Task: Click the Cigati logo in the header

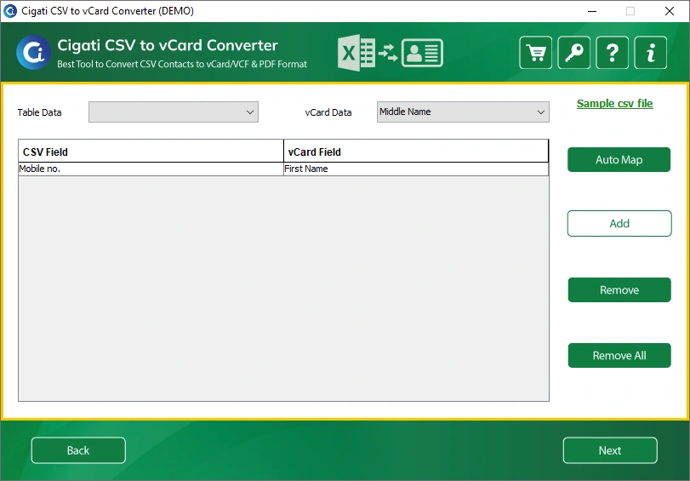Action: click(x=33, y=53)
